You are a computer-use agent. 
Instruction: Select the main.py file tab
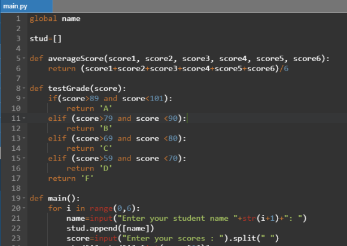coord(26,6)
